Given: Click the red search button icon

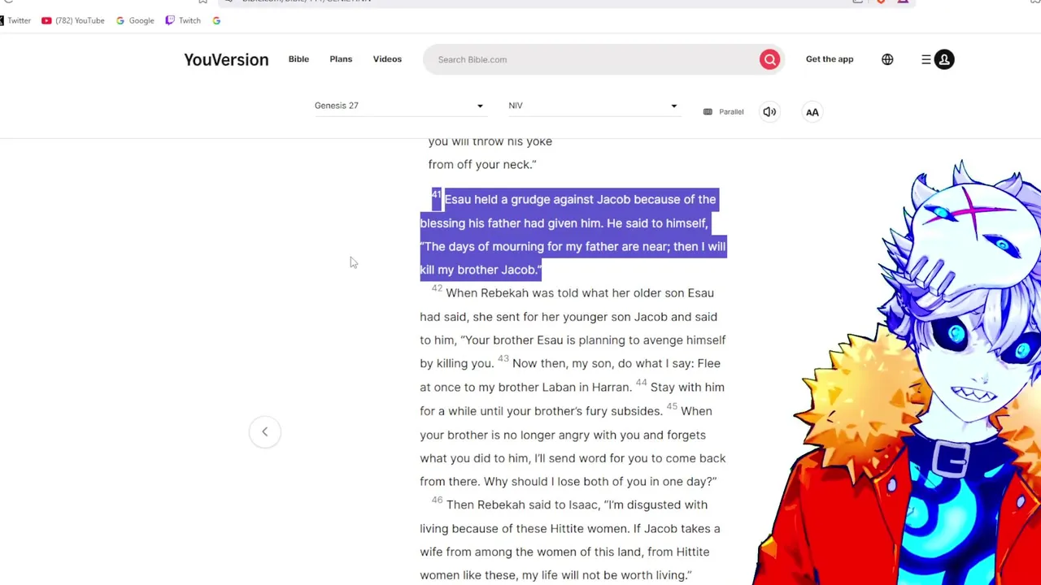Looking at the screenshot, I should click(769, 59).
